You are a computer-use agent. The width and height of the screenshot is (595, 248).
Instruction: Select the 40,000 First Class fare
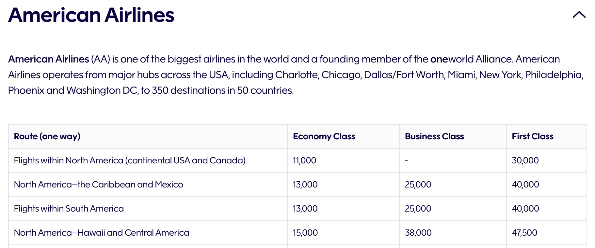(x=525, y=184)
